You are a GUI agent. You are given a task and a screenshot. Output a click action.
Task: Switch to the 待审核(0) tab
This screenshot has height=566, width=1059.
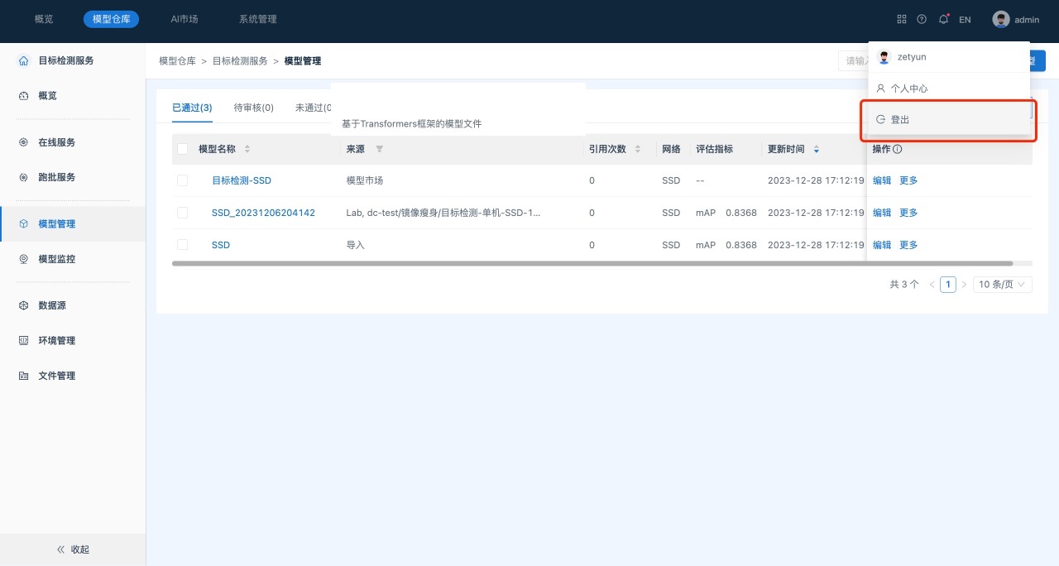click(254, 108)
